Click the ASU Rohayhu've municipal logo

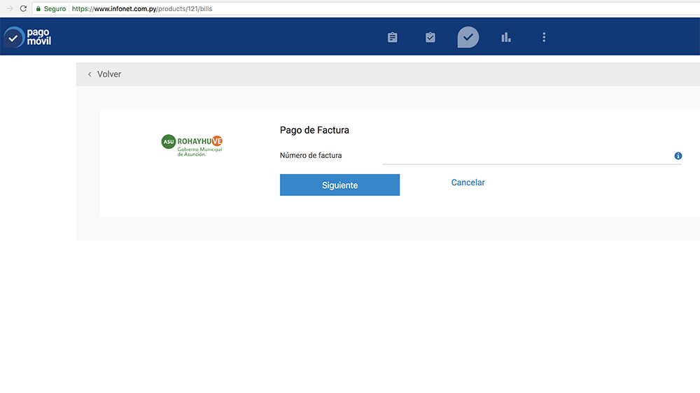tap(192, 145)
